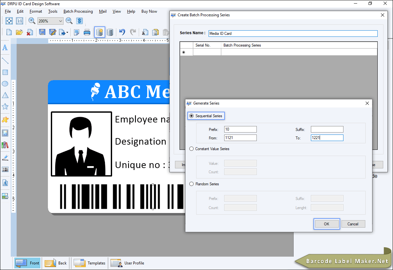Select the Text tool in left toolbar
Image resolution: width=393 pixels, height=270 pixels.
[5, 48]
